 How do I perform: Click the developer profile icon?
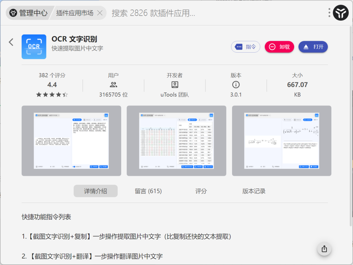[175, 85]
